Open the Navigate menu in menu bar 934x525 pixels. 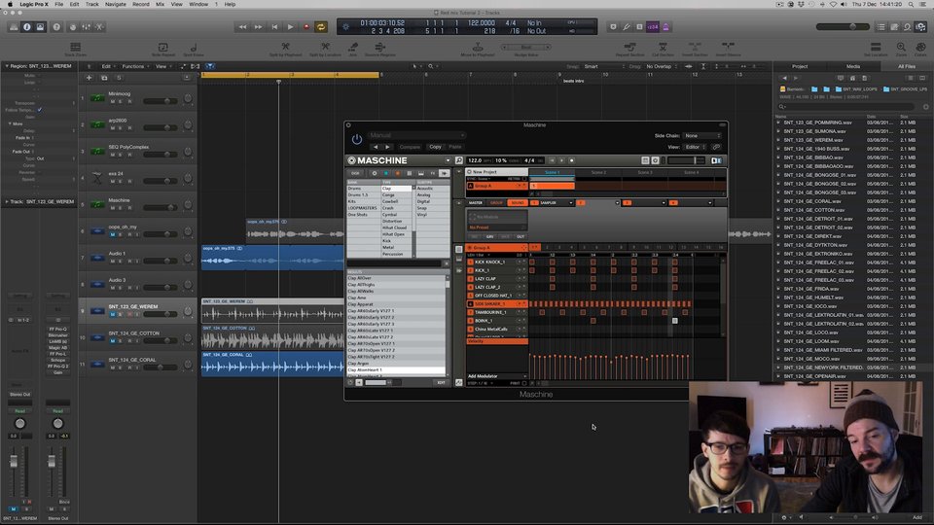pyautogui.click(x=116, y=4)
